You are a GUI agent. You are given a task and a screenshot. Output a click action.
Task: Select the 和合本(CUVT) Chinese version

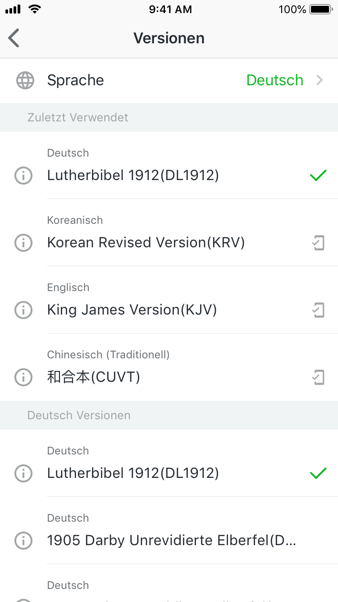(94, 377)
